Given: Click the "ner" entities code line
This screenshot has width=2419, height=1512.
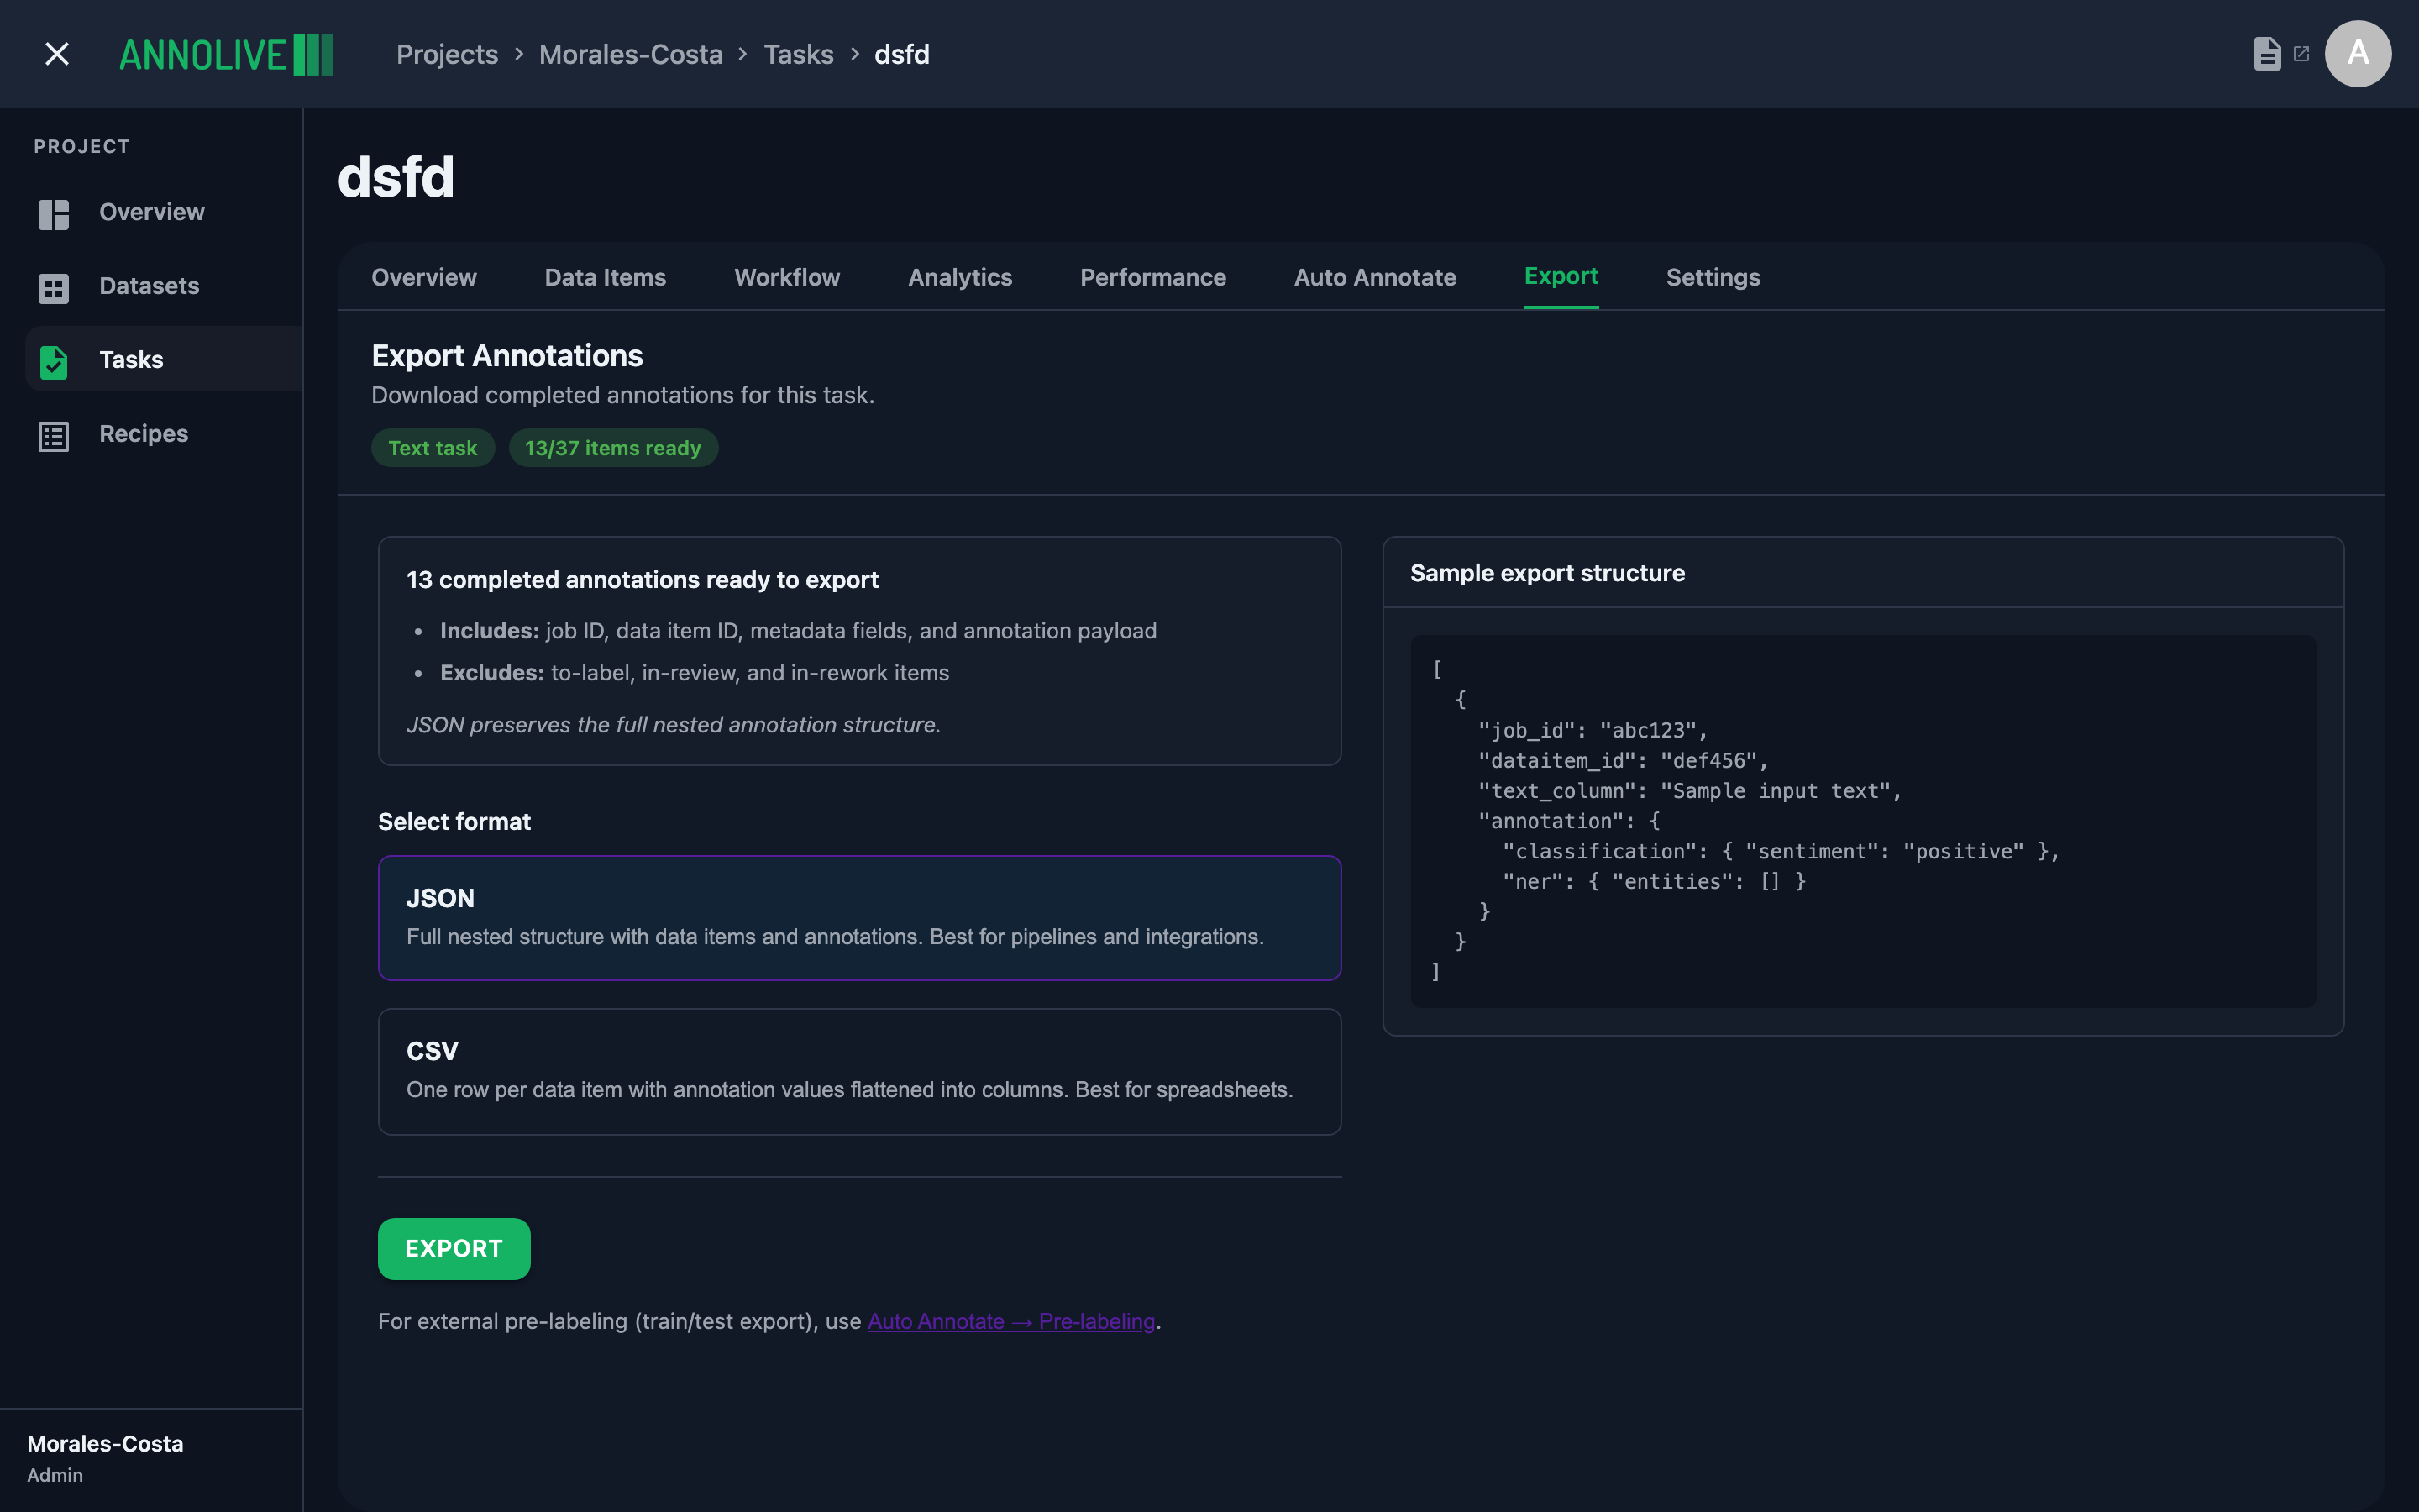Looking at the screenshot, I should 1655,881.
